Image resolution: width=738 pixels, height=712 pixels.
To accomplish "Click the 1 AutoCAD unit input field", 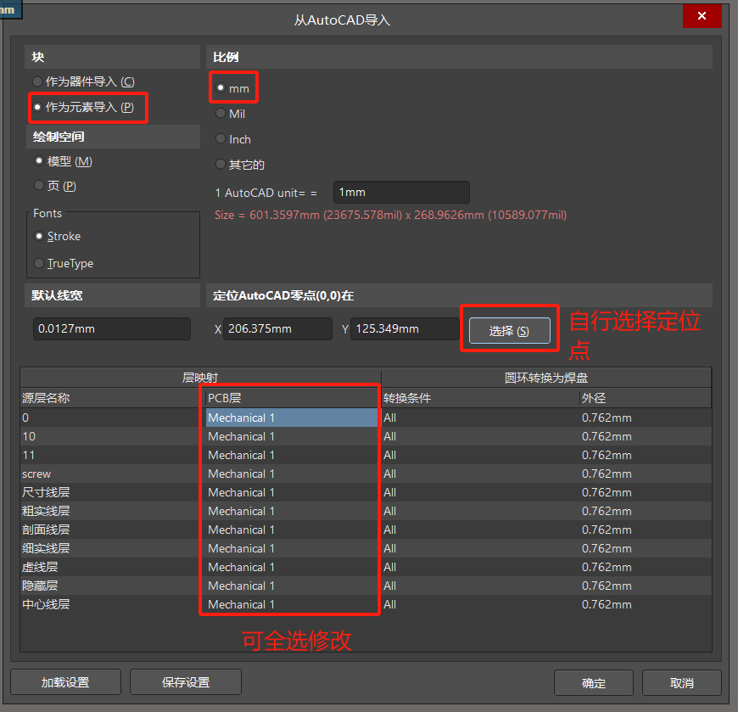I will pos(401,192).
